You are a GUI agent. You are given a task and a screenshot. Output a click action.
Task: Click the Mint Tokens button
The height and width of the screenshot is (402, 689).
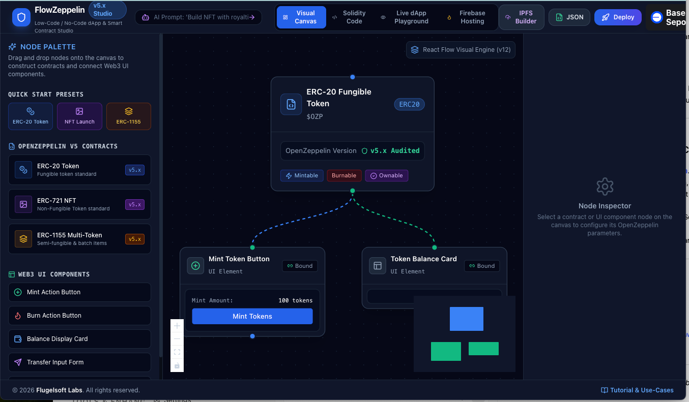point(252,316)
